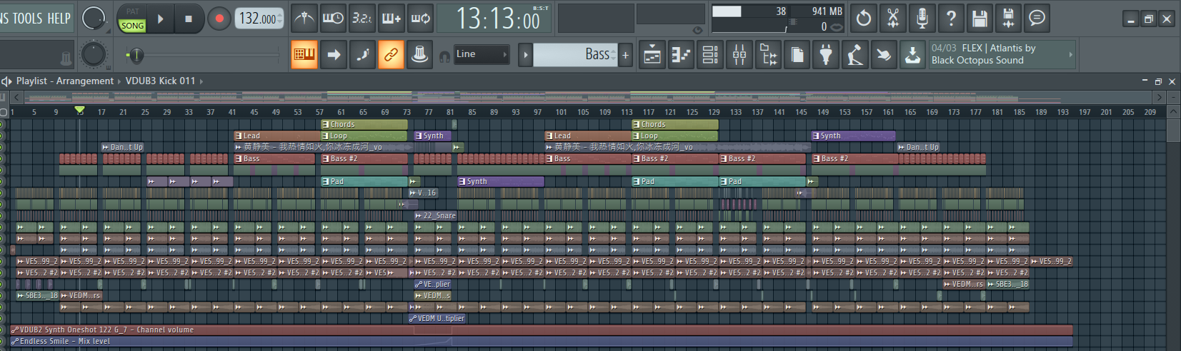Click the Record button
1181x351 pixels.
(x=219, y=19)
